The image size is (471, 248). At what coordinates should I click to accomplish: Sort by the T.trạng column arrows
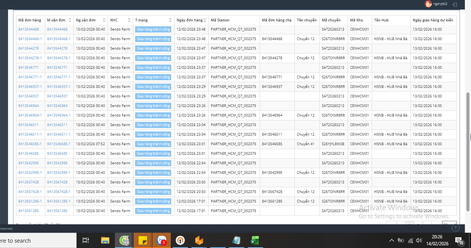coord(170,20)
